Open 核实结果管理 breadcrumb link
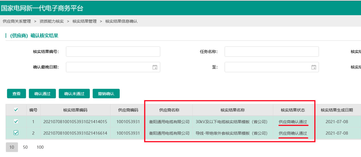This screenshot has height=157, width=361. tap(85, 21)
